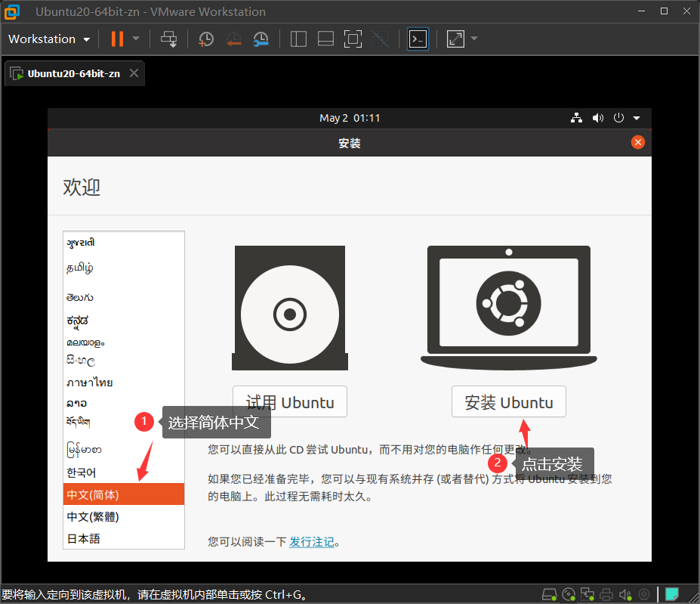This screenshot has height=604, width=700.
Task: Select Burmese မြန်မာစာ language
Action: 124,449
